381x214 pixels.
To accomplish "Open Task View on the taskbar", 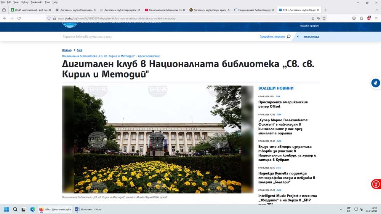I will 24,209.
